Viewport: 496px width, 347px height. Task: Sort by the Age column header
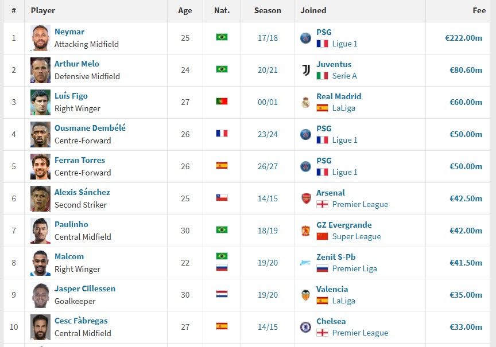pos(185,10)
